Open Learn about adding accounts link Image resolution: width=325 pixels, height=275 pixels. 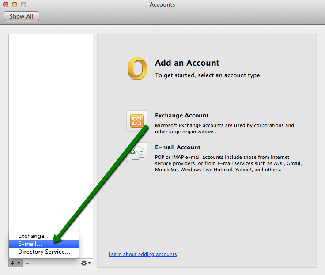(143, 254)
